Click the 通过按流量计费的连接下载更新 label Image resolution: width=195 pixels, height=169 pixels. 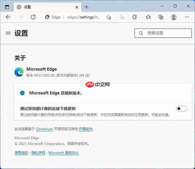pyautogui.click(x=48, y=109)
